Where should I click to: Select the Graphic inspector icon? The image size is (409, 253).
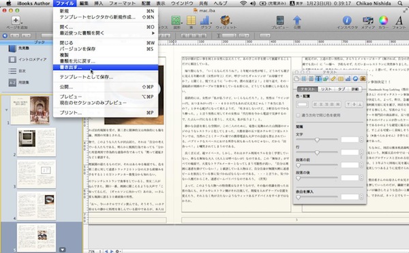[326, 79]
